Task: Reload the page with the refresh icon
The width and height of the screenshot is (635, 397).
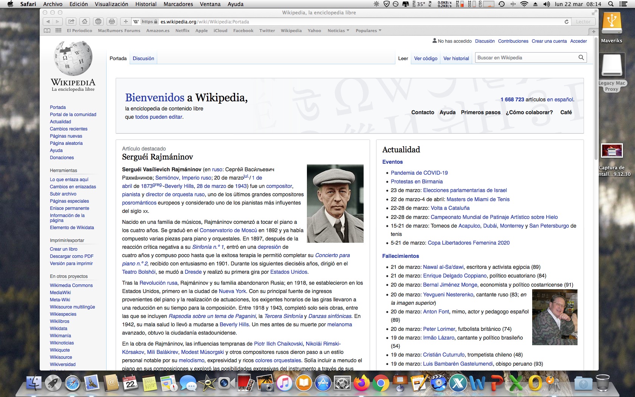Action: pyautogui.click(x=567, y=22)
